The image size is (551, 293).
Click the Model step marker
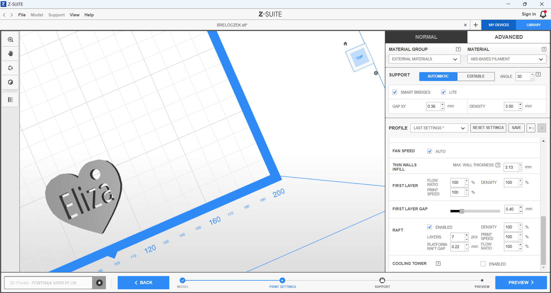183,280
